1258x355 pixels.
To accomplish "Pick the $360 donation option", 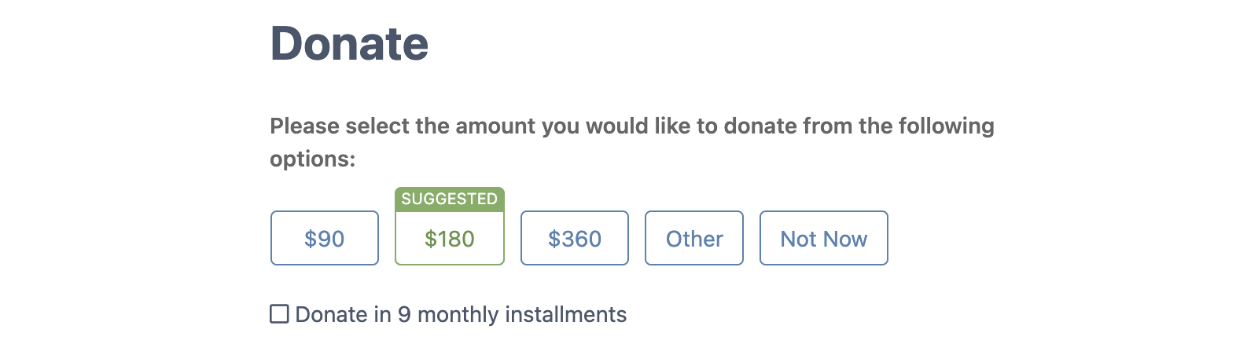I will click(x=574, y=238).
